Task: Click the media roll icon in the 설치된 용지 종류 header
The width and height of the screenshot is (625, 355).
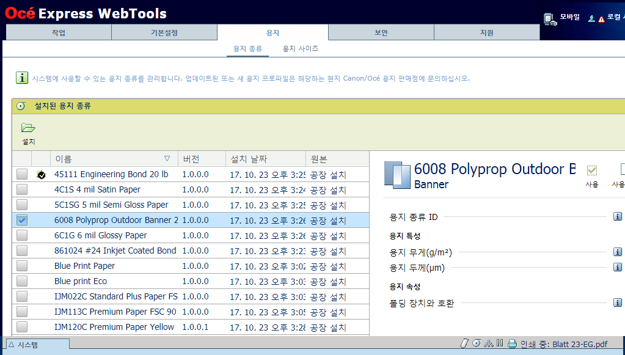Action: (21, 106)
